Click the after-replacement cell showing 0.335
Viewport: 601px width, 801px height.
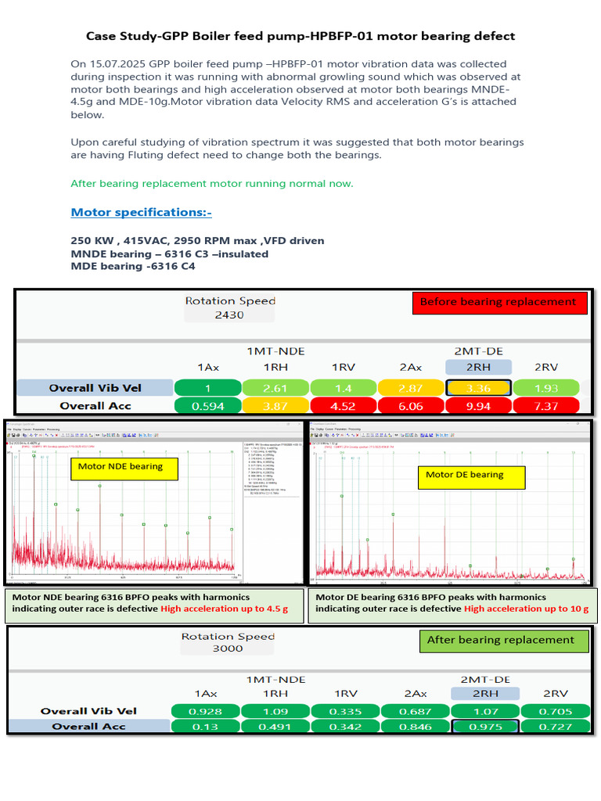pyautogui.click(x=345, y=712)
